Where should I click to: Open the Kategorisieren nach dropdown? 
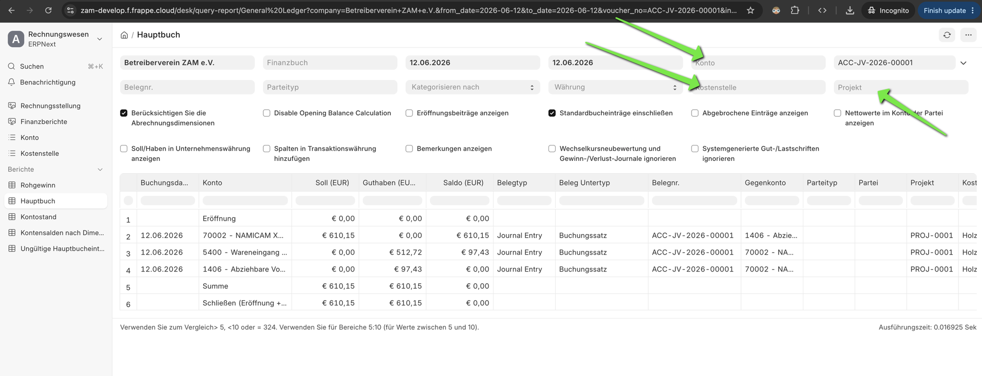[x=473, y=87]
